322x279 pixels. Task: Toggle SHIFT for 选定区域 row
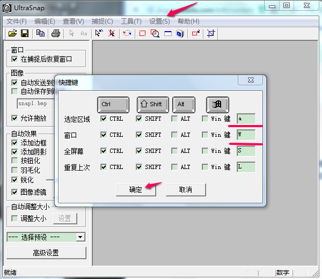tap(139, 119)
